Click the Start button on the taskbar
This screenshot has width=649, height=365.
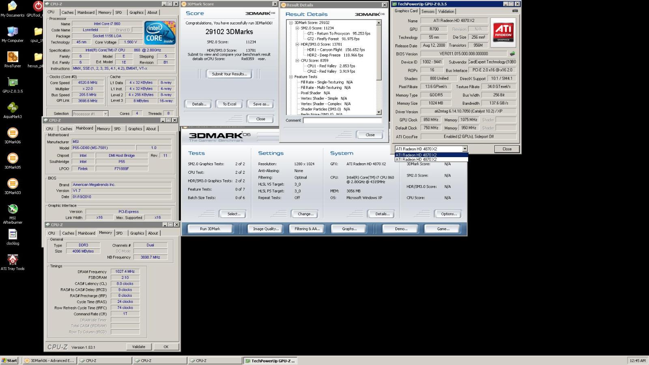(x=9, y=361)
